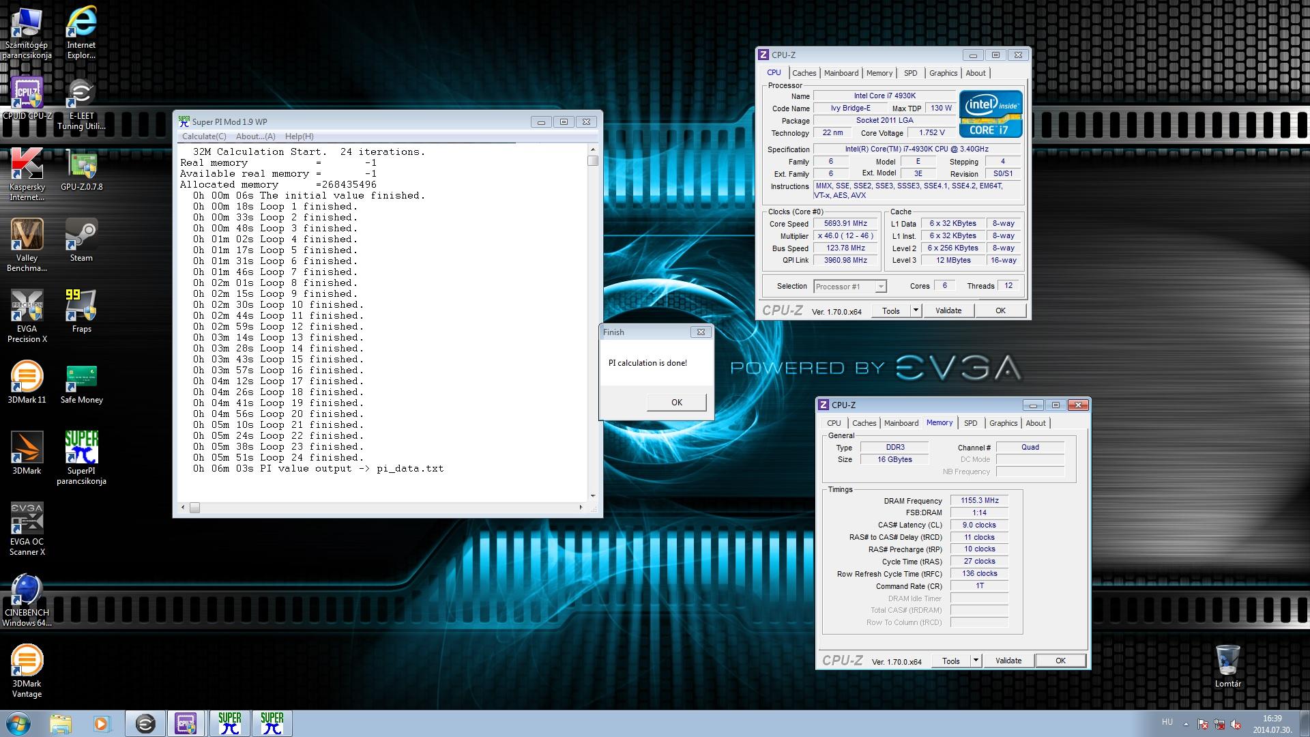Click OK in the Finish dialog
This screenshot has height=737, width=1310.
click(676, 402)
